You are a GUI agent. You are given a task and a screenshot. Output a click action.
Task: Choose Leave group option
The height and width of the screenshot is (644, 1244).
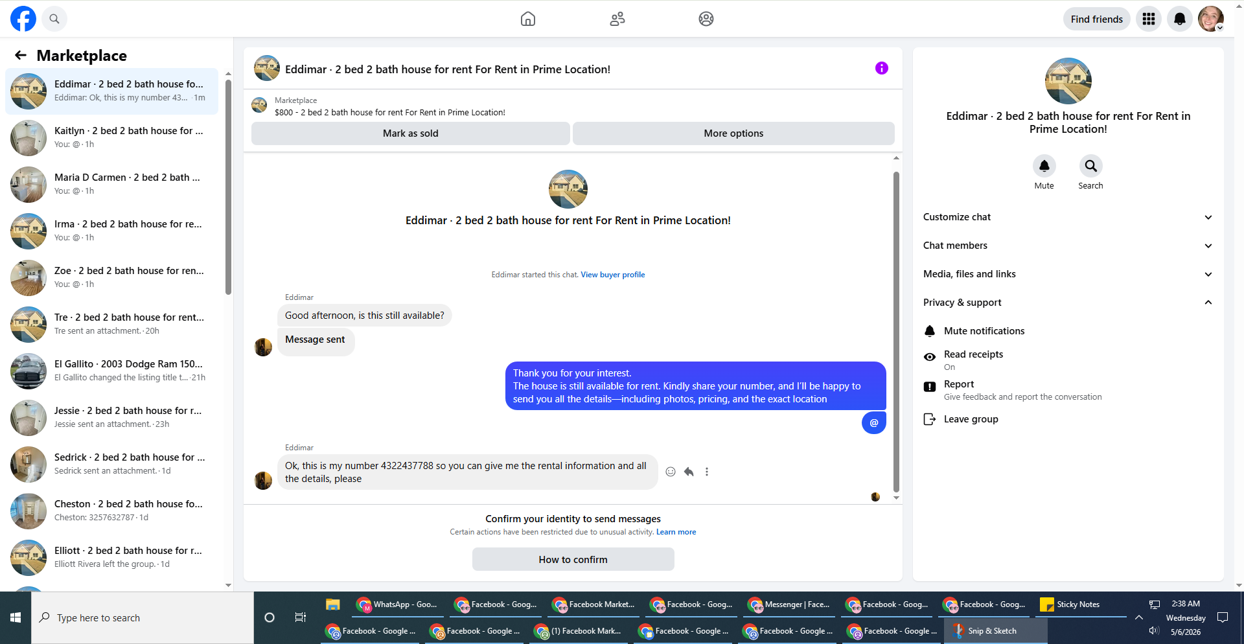tap(1068, 419)
